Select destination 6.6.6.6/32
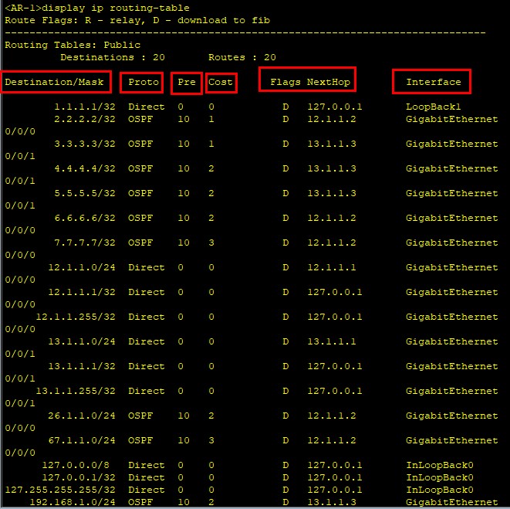Image resolution: width=510 pixels, height=509 pixels. click(85, 218)
